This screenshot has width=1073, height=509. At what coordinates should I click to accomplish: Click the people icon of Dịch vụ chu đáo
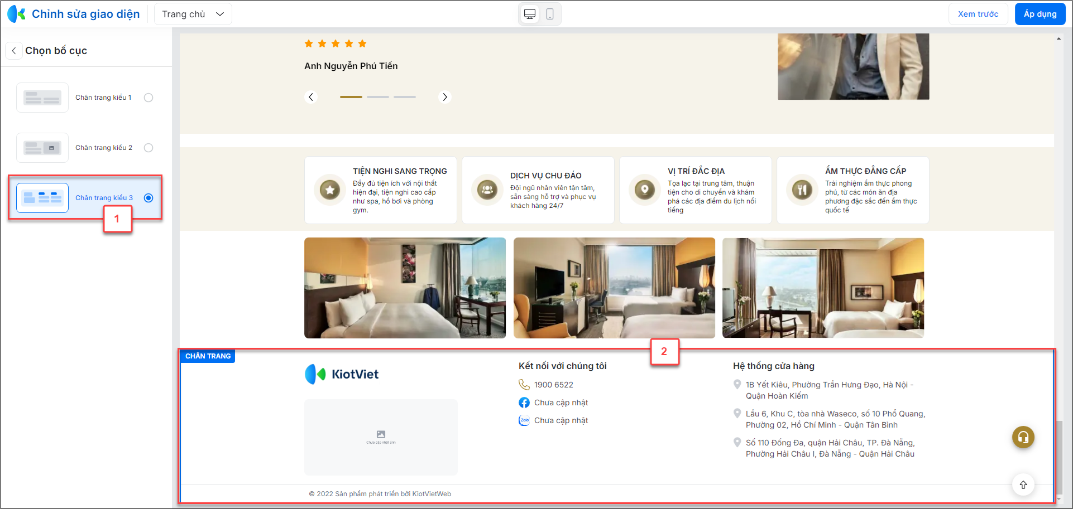[x=487, y=190]
